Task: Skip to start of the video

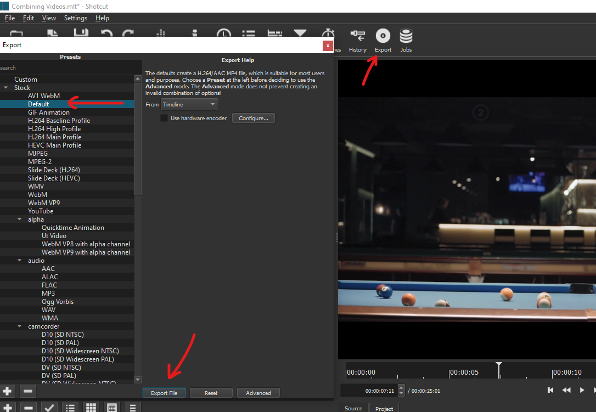Action: (550, 390)
